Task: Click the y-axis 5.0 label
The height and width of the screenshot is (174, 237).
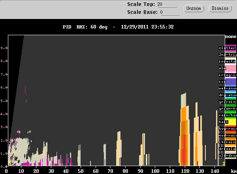Action: coord(4,101)
